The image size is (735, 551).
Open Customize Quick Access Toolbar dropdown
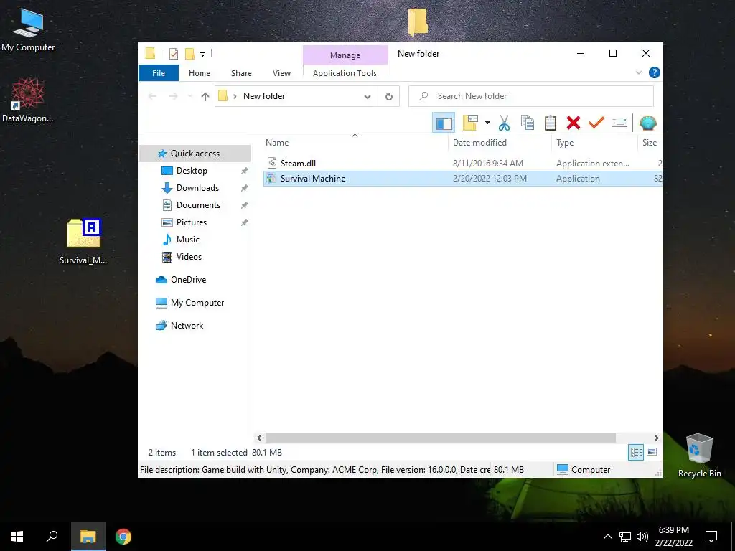coord(202,55)
